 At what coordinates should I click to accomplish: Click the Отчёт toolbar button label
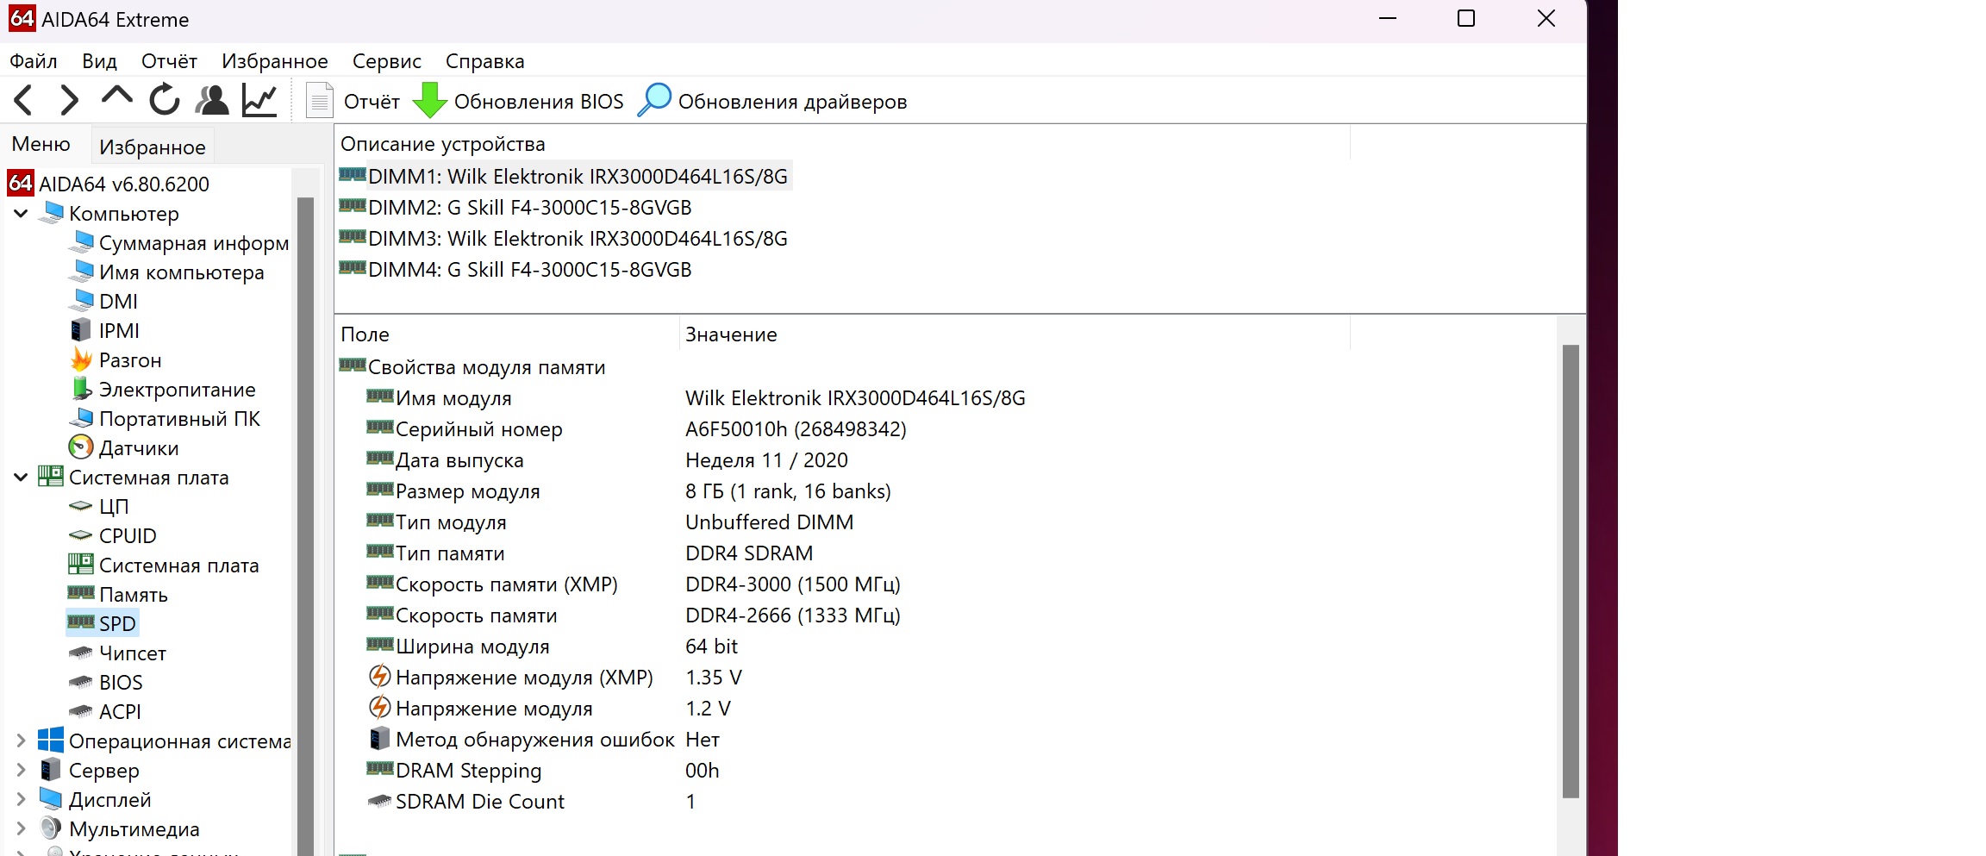coord(372,102)
